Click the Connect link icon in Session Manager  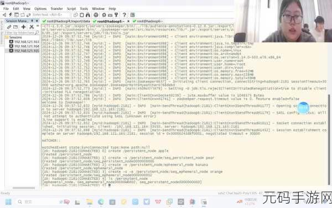[x=9, y=27]
